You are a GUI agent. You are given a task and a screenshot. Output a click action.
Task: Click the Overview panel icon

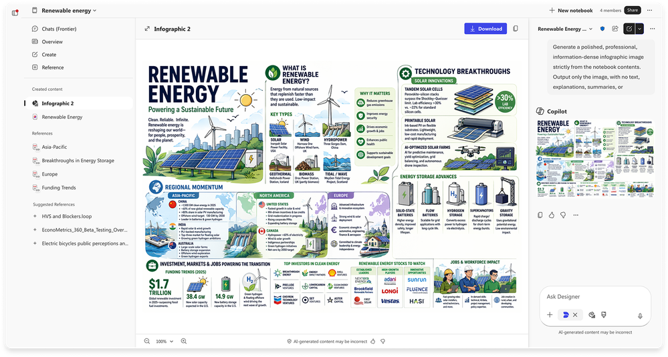pyautogui.click(x=35, y=41)
